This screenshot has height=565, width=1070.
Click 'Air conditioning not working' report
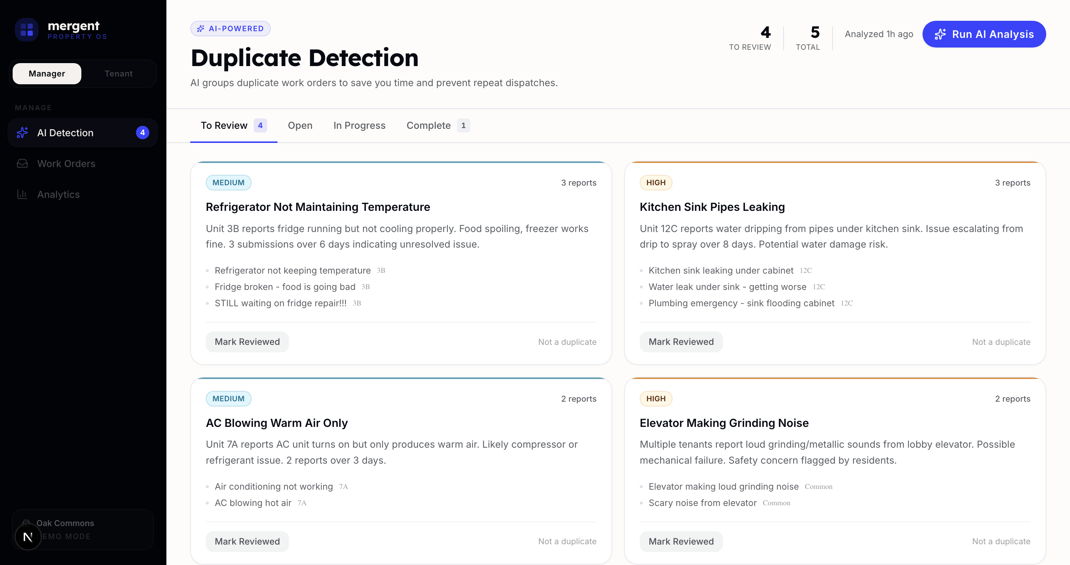pos(274,486)
